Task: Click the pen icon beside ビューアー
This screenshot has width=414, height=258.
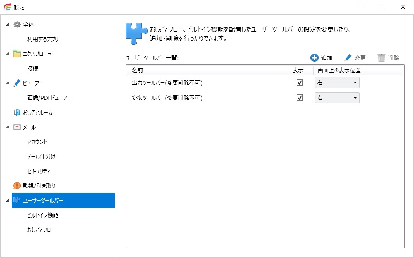Action: [17, 83]
